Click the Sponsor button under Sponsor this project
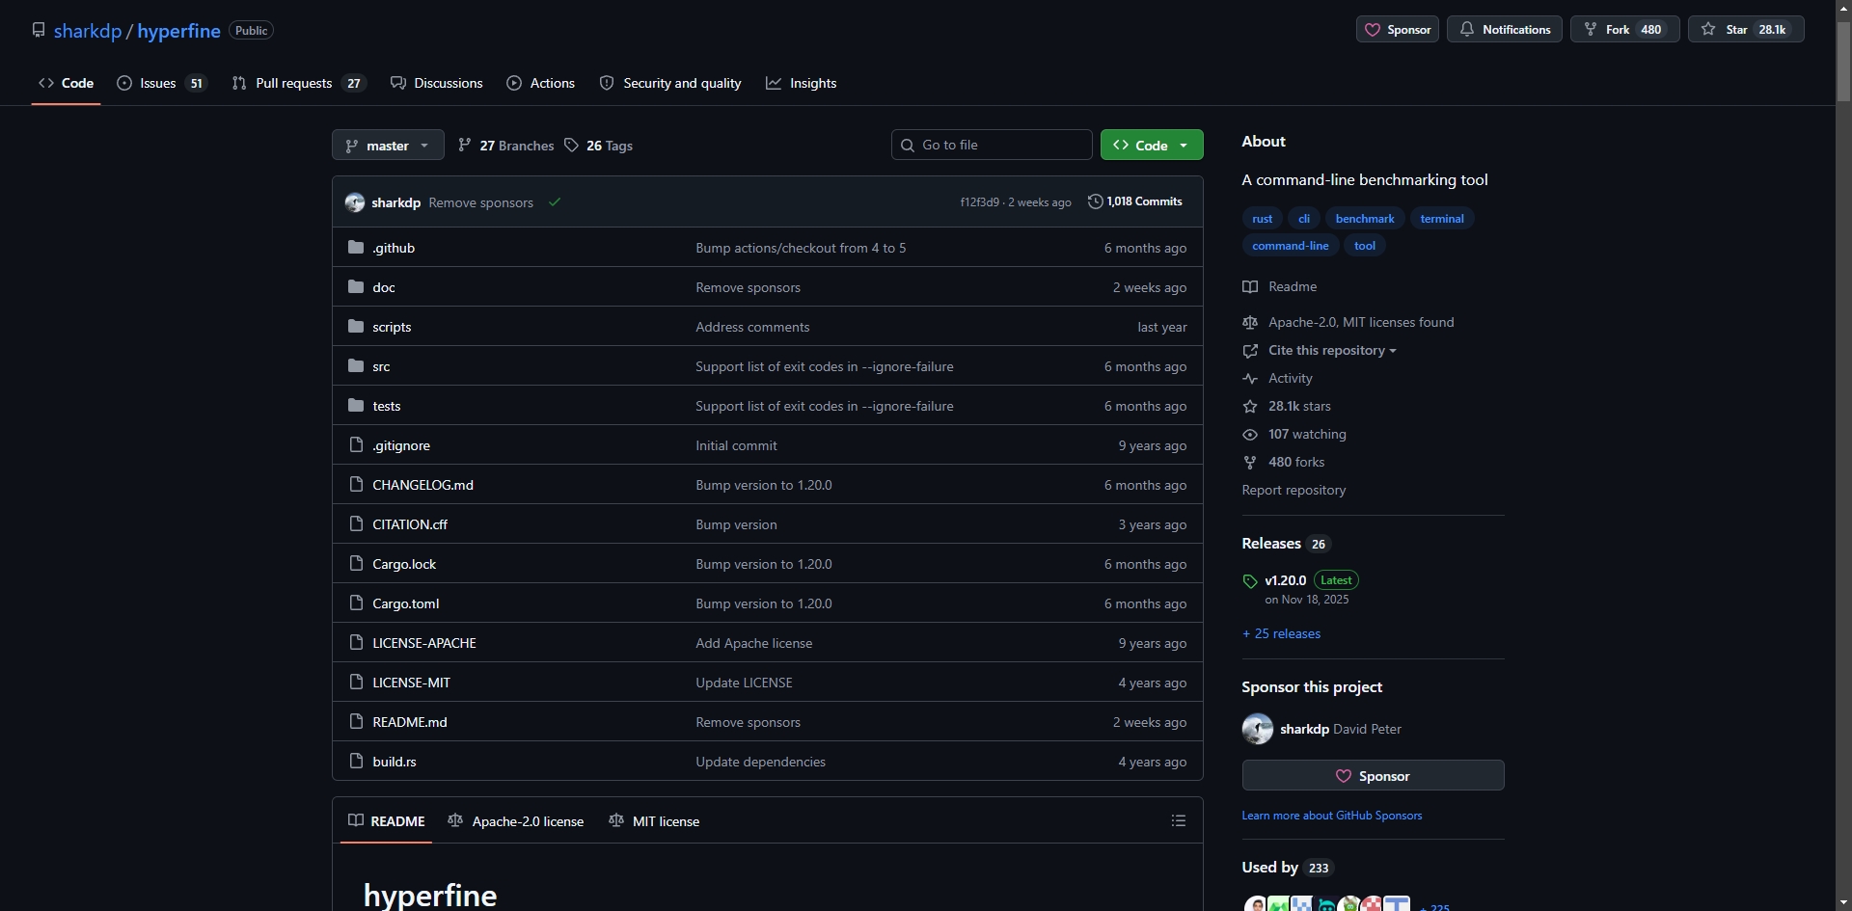Viewport: 1852px width, 911px height. click(1373, 776)
